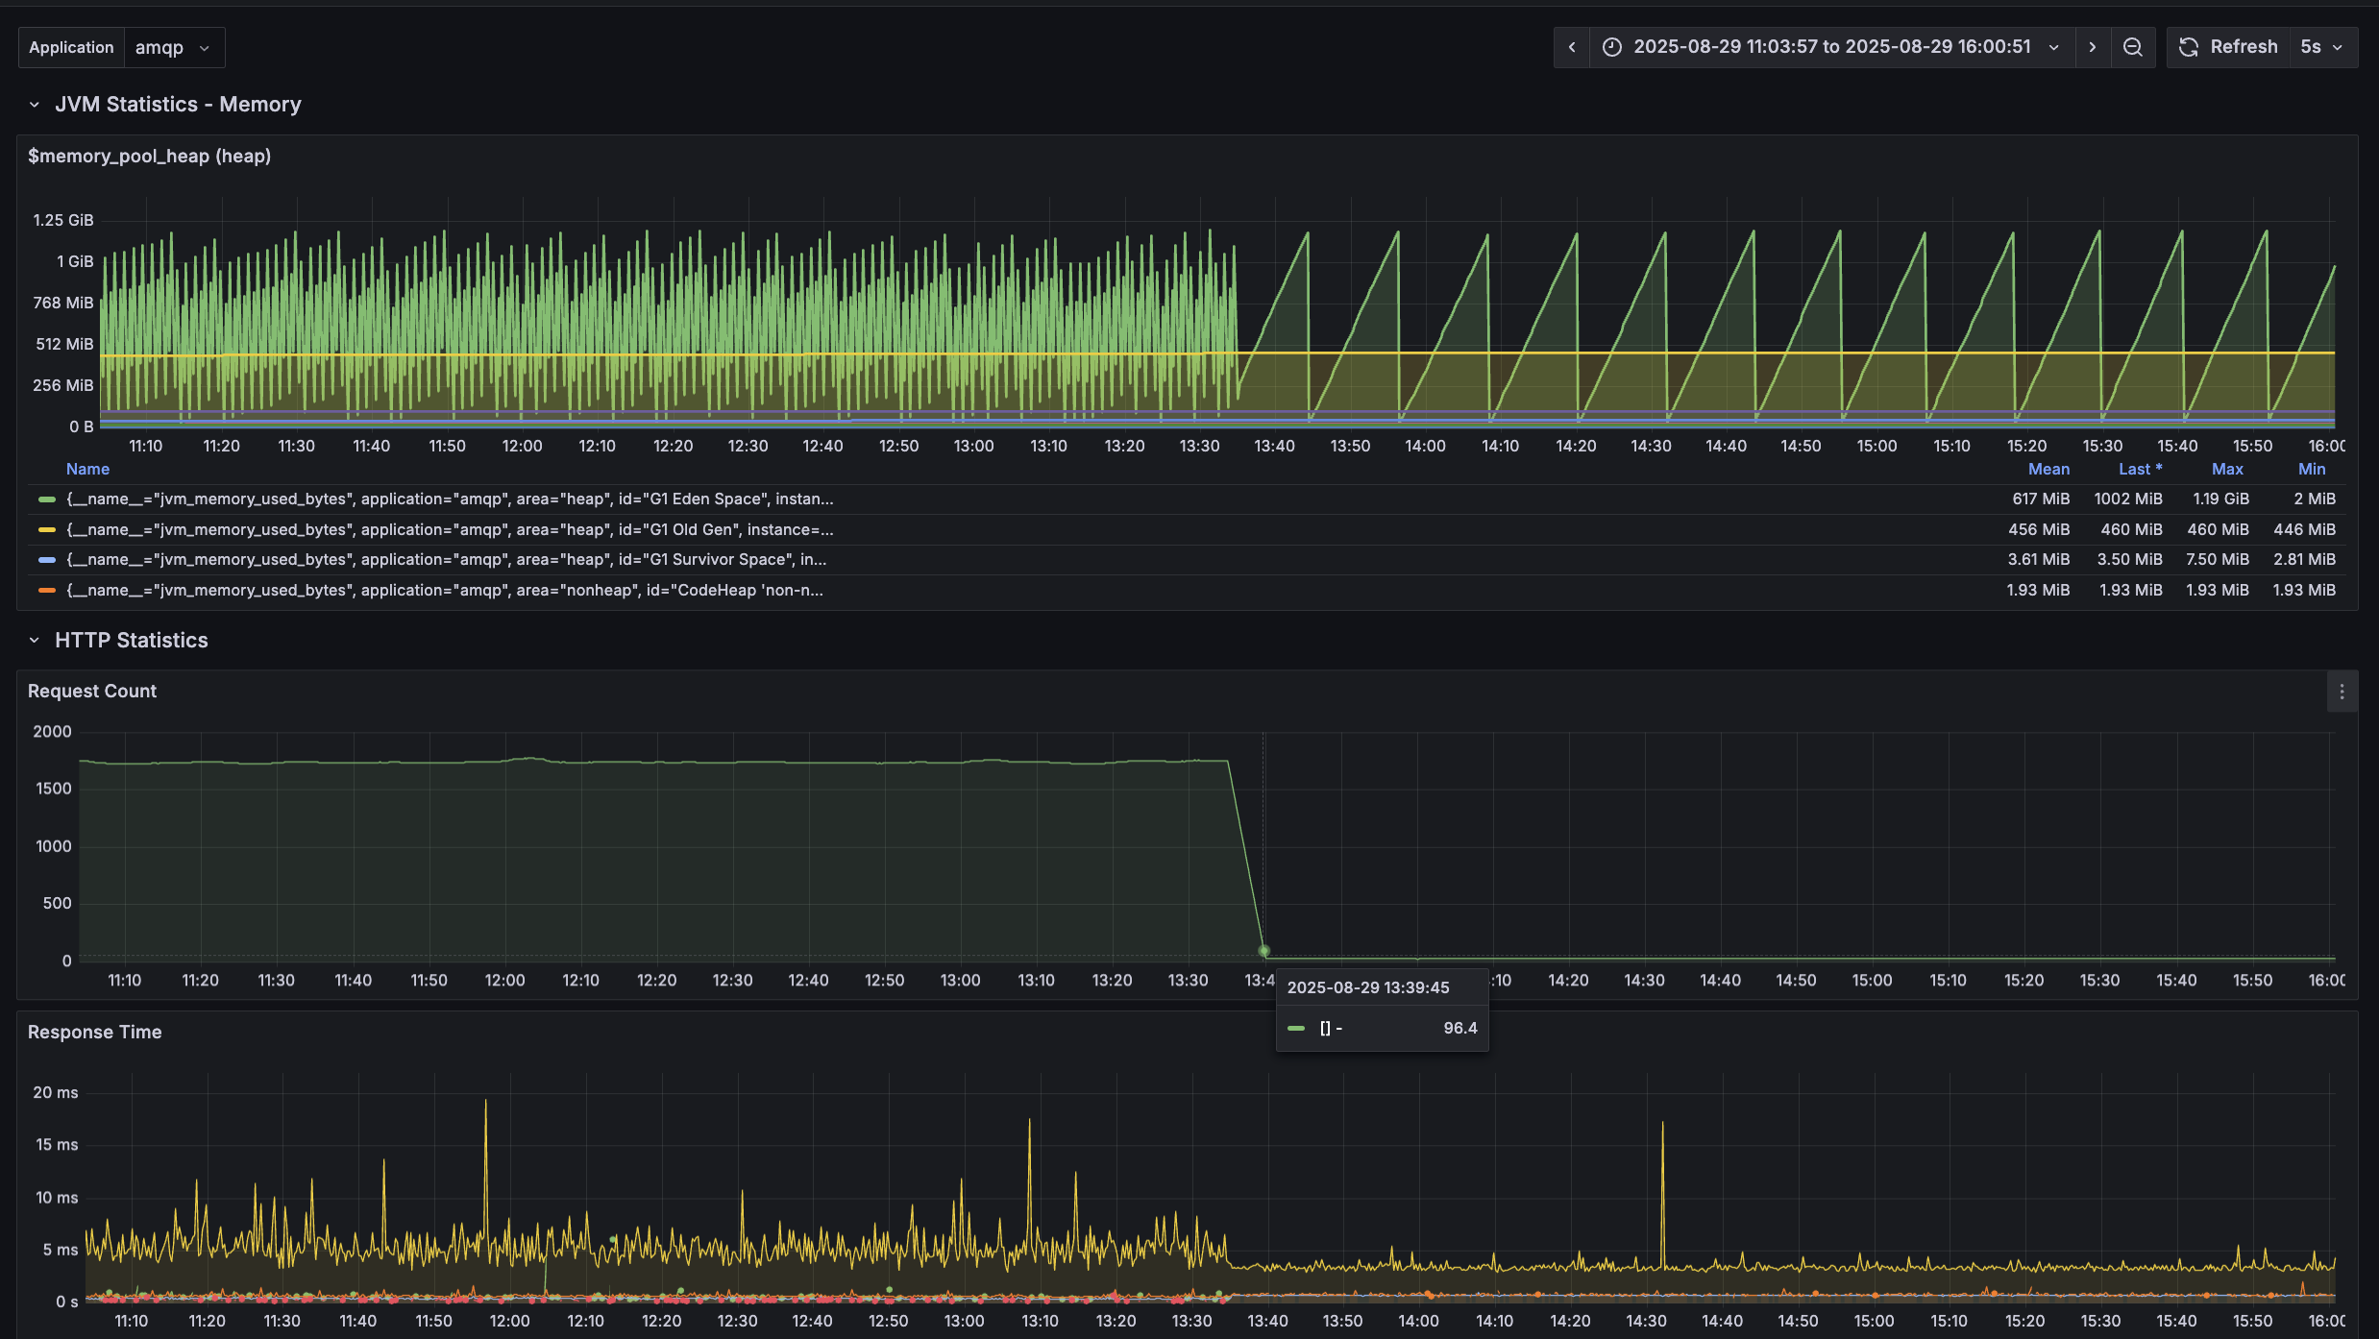
Task: Toggle the G1 Eden Space series in the legend
Action: click(450, 499)
